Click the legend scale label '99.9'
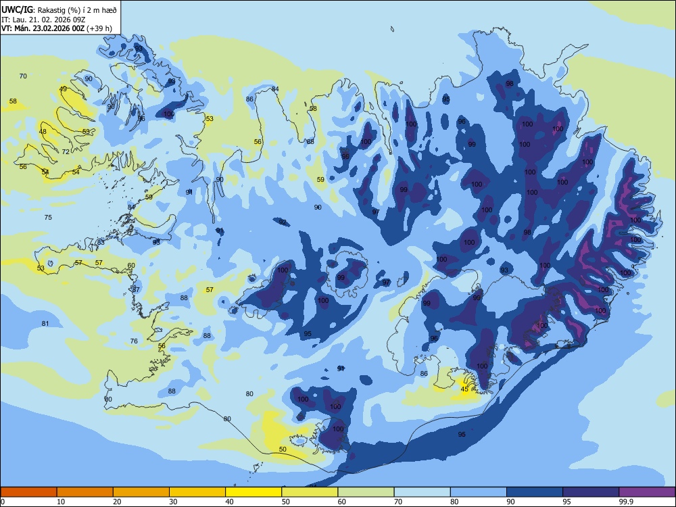 625,502
